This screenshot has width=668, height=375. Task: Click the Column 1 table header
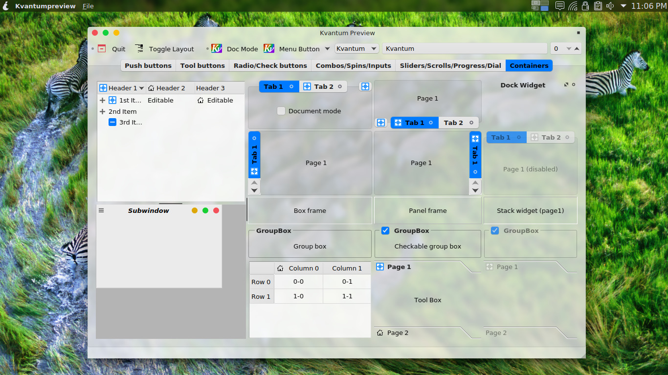point(347,268)
